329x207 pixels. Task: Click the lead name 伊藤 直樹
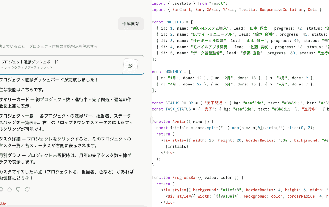[x=252, y=53]
